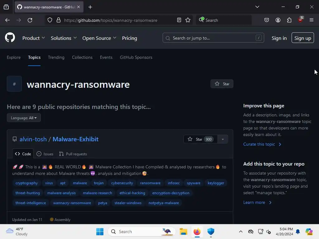The image size is (319, 239).
Task: Click the browser address bar URL
Action: (111, 20)
